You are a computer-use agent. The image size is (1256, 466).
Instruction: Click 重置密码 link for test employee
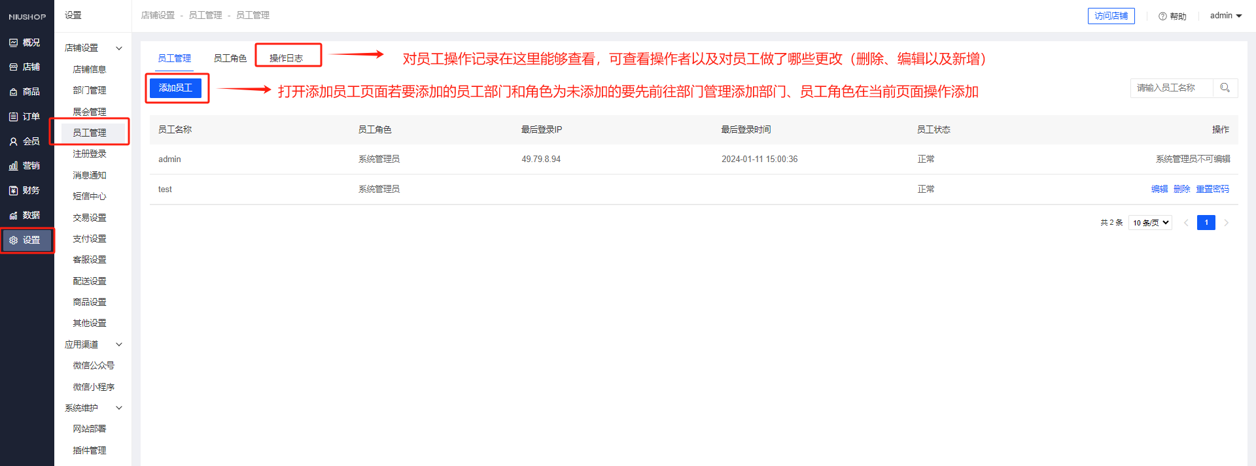point(1212,189)
